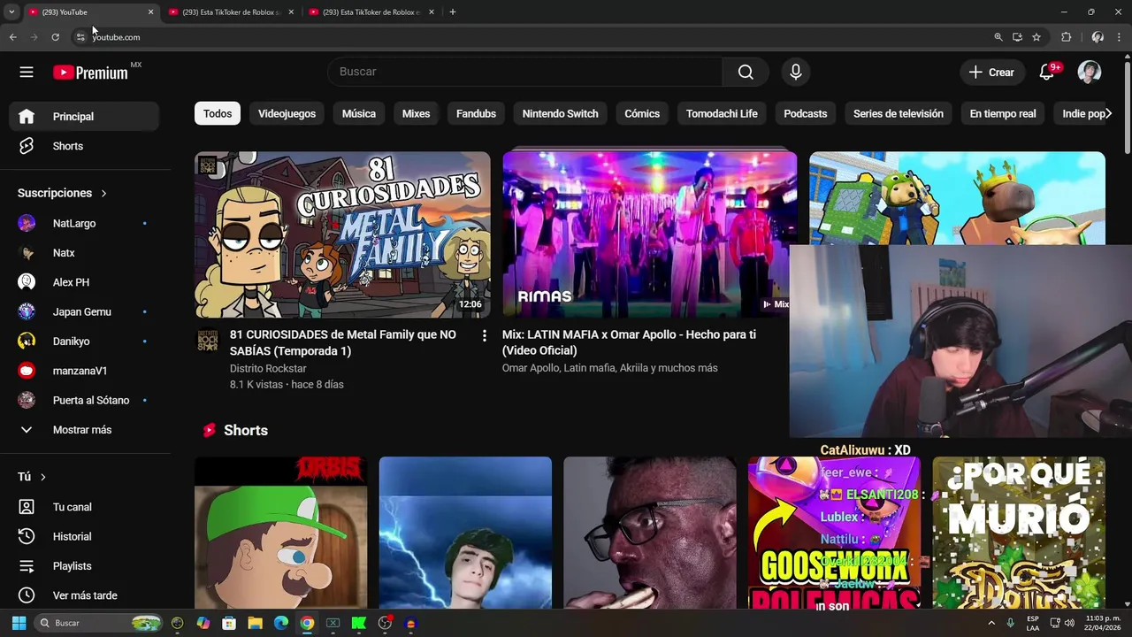The image size is (1132, 637).
Task: Select the En tiempo real chip
Action: 1003,113
